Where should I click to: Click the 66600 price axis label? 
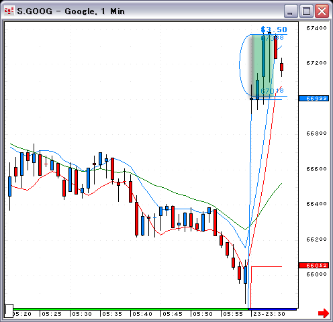316,169
